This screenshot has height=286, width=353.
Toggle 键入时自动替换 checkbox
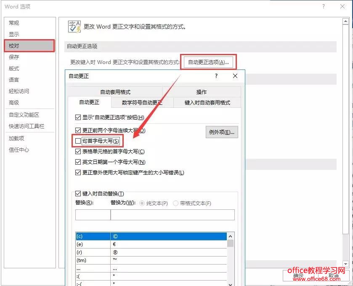78,193
